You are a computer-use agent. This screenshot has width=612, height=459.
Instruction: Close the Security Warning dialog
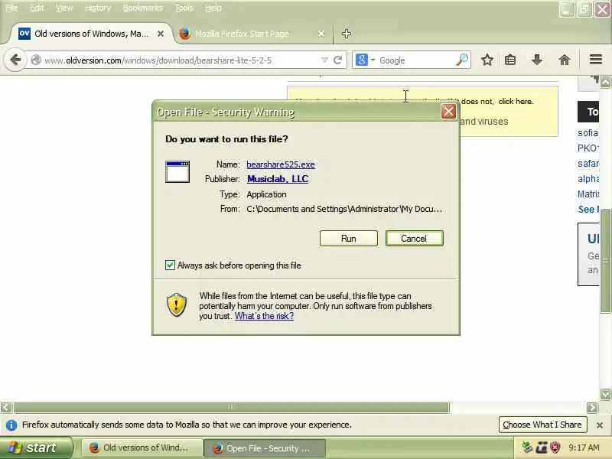(448, 112)
